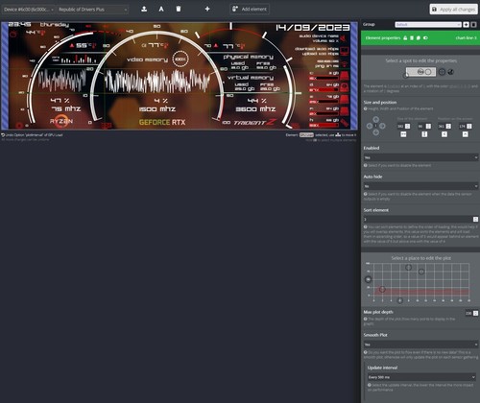Click the element height stepper
Viewport: 480px width, 403px height.
(429, 127)
